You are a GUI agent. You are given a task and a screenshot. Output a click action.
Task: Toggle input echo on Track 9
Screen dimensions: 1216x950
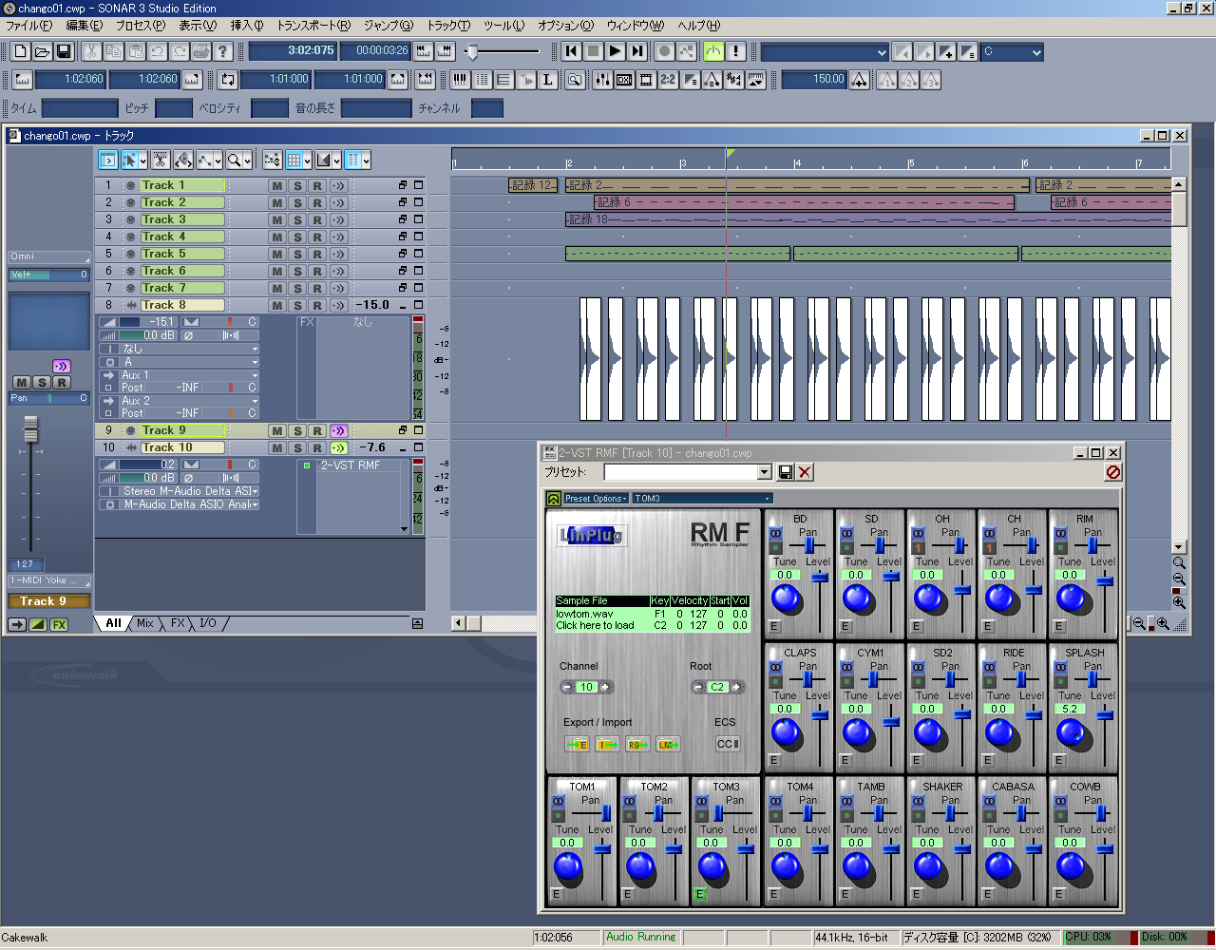(x=338, y=431)
